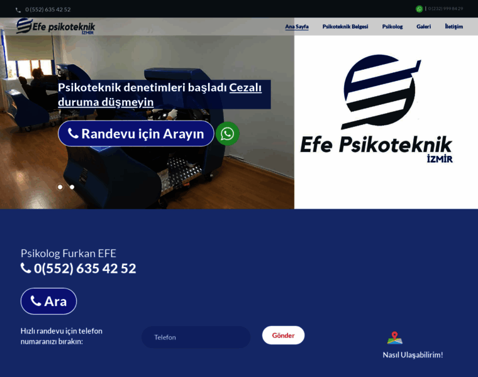
Task: Click 'Hızlı randevu için telefon numaranızı bırakın' text
Action: [61, 336]
